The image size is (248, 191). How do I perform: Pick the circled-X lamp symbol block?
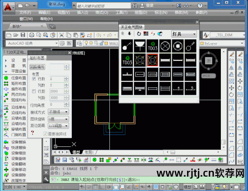point(165,46)
